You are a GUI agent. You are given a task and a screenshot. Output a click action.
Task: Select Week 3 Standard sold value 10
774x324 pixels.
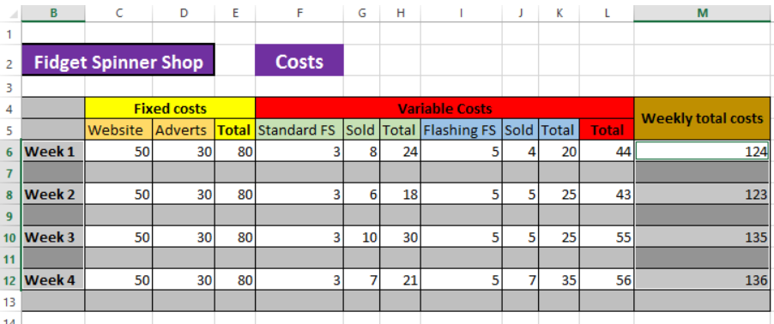tap(362, 237)
